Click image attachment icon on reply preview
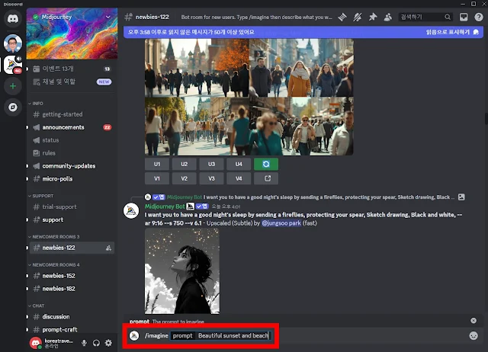The width and height of the screenshot is (488, 352). click(x=461, y=197)
